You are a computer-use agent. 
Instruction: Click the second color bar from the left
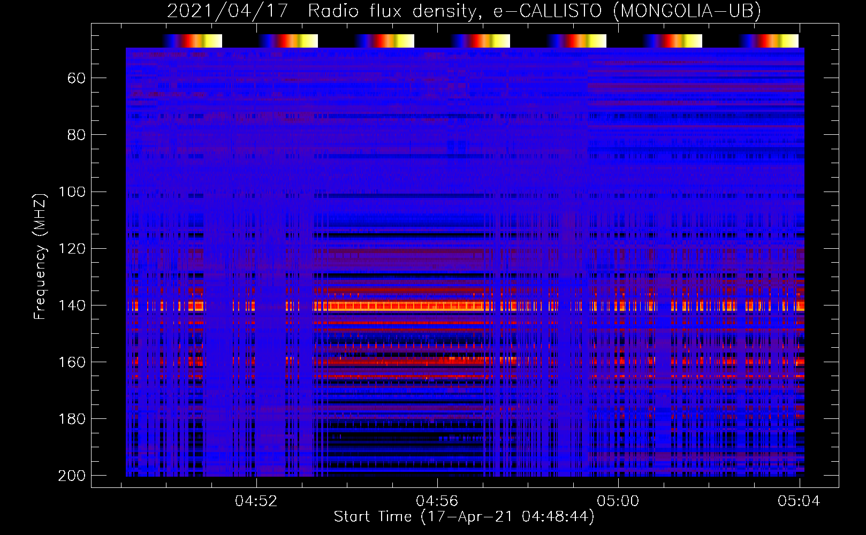(288, 41)
